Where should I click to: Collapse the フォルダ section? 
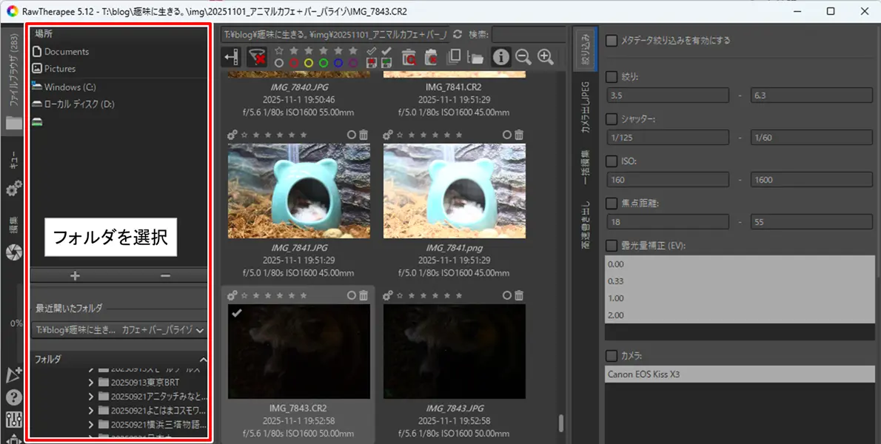coord(205,359)
